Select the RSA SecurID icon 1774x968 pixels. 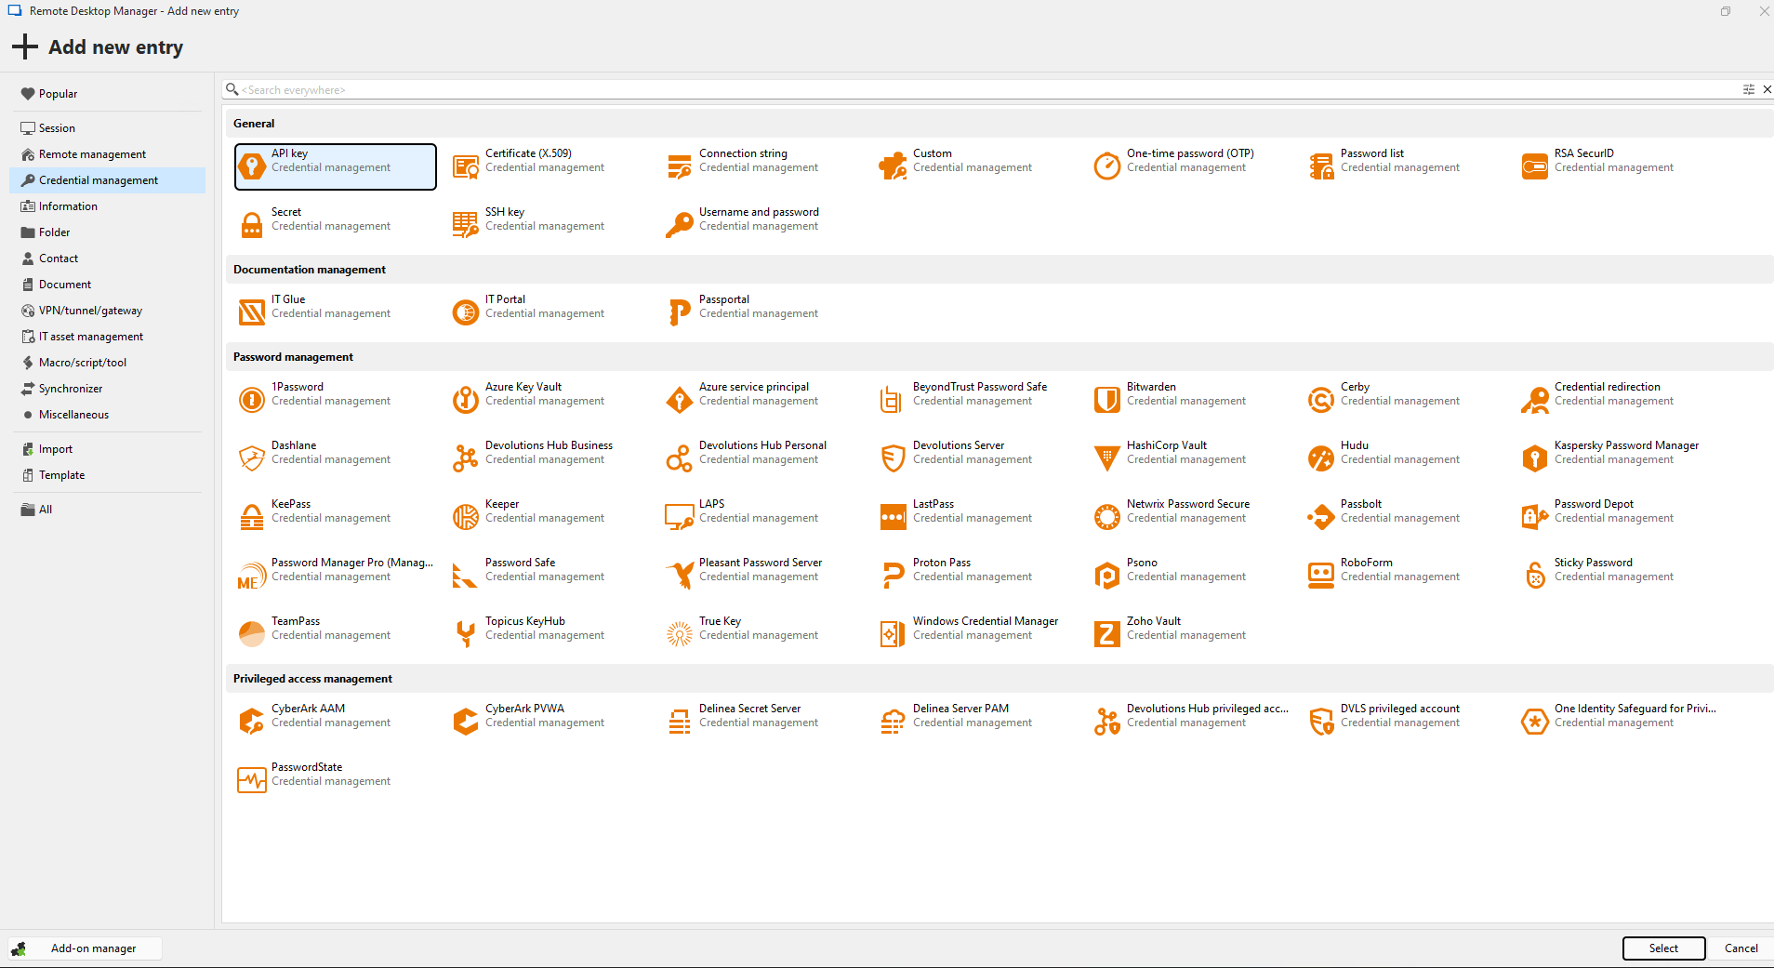click(x=1535, y=166)
